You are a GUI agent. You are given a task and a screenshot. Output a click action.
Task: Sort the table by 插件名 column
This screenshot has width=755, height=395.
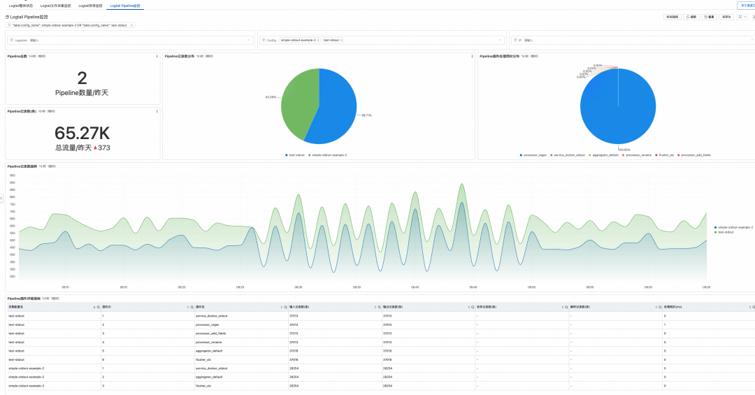tap(282, 307)
